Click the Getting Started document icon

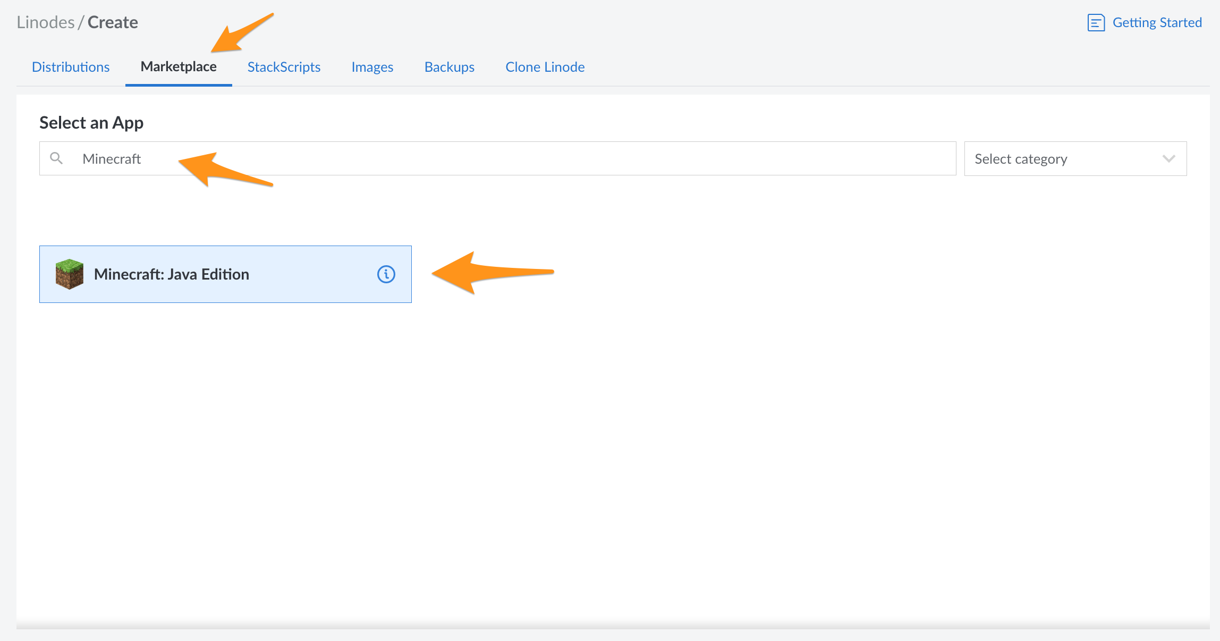[1096, 23]
